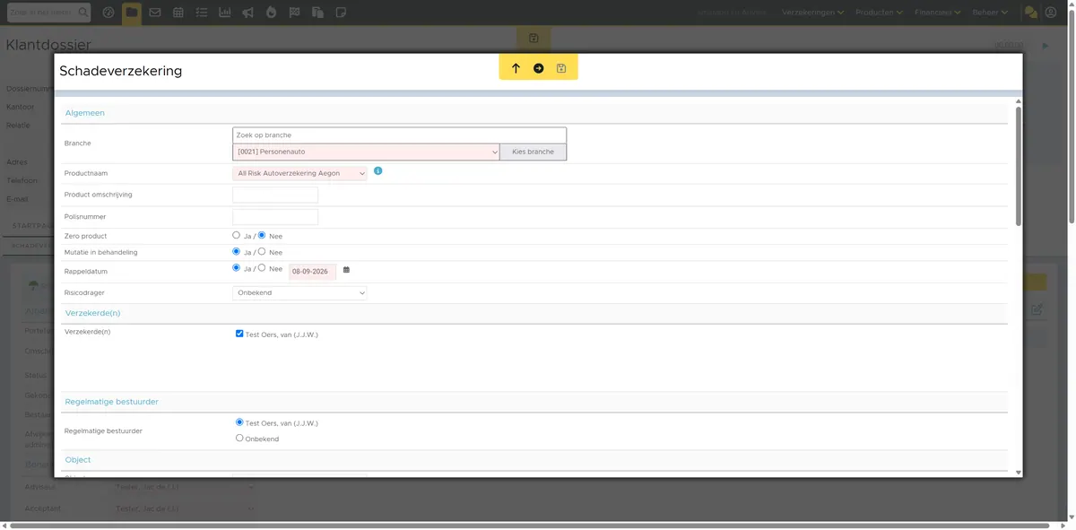
Task: Save the Schadeverzekering form via floppy icon
Action: tap(561, 68)
